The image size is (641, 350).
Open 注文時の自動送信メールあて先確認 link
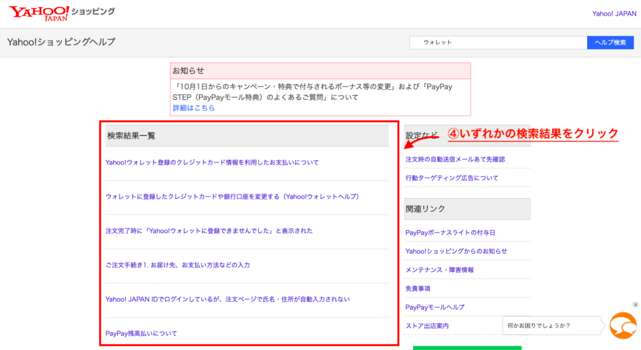click(x=455, y=159)
